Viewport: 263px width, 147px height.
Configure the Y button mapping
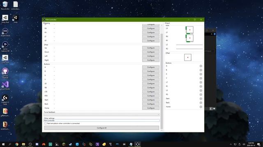pos(151,80)
